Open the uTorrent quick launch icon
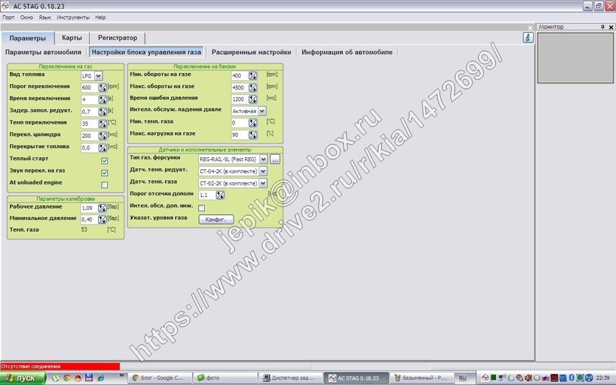This screenshot has height=385, width=616. 56,378
